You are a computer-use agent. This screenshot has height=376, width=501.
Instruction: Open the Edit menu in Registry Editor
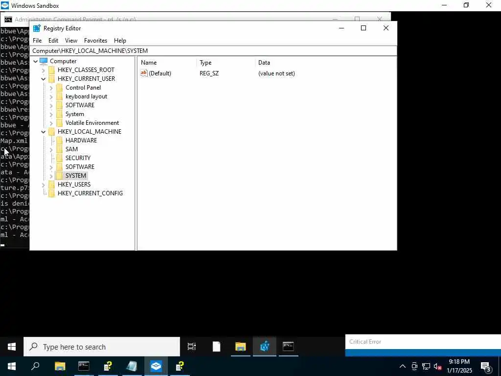point(53,41)
